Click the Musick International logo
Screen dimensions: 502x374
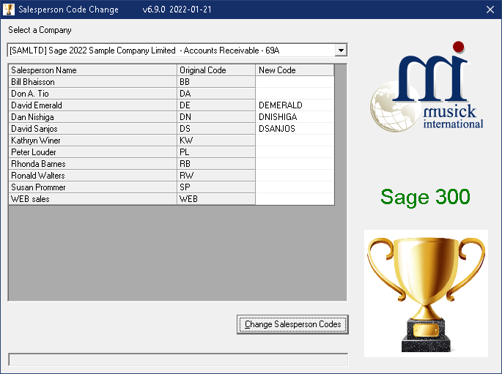coord(427,86)
